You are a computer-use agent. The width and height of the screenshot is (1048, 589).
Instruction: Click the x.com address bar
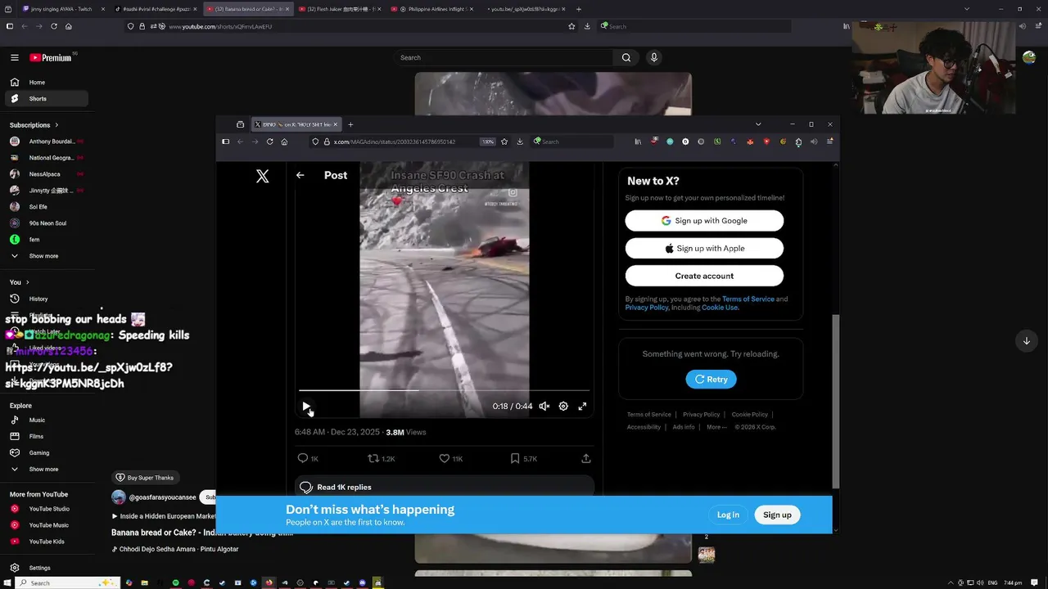(393, 142)
